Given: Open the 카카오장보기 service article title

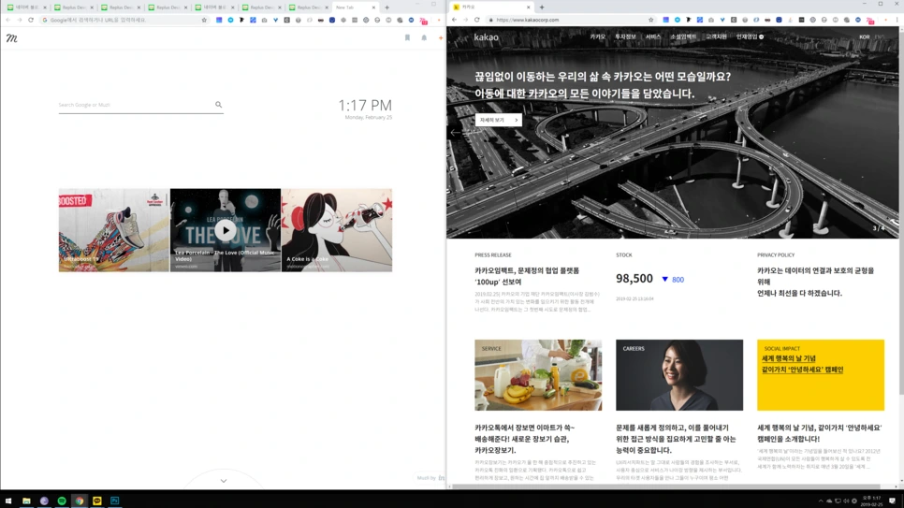Looking at the screenshot, I should pos(525,439).
